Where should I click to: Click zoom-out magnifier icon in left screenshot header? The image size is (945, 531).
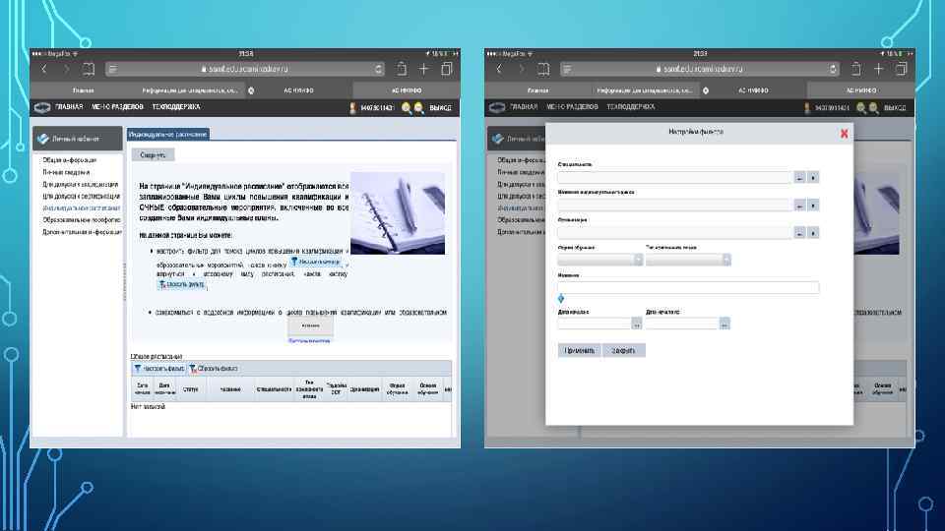(x=419, y=108)
